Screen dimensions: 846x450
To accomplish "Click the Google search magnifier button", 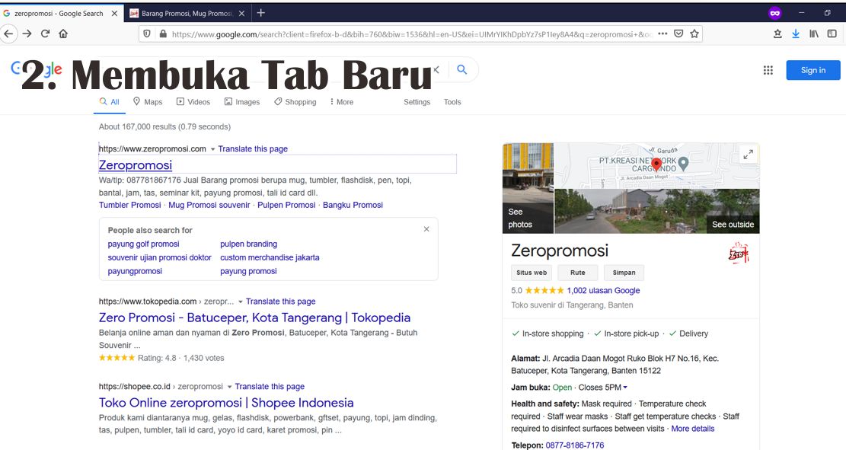I will click(x=462, y=69).
